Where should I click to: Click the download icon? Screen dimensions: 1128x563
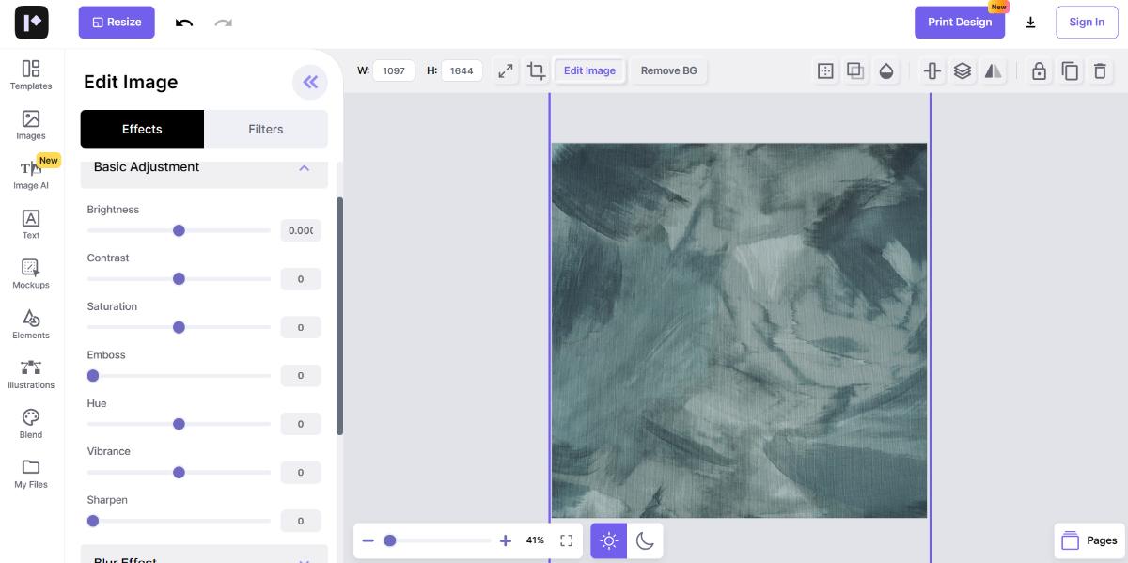(1030, 23)
